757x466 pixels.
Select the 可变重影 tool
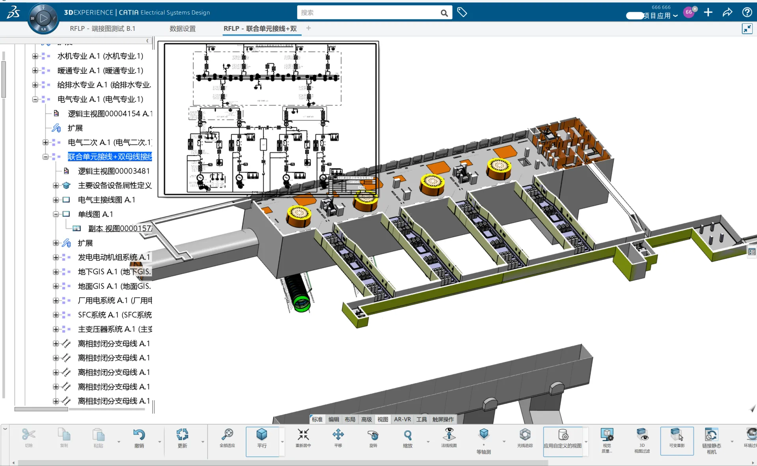[x=677, y=439]
